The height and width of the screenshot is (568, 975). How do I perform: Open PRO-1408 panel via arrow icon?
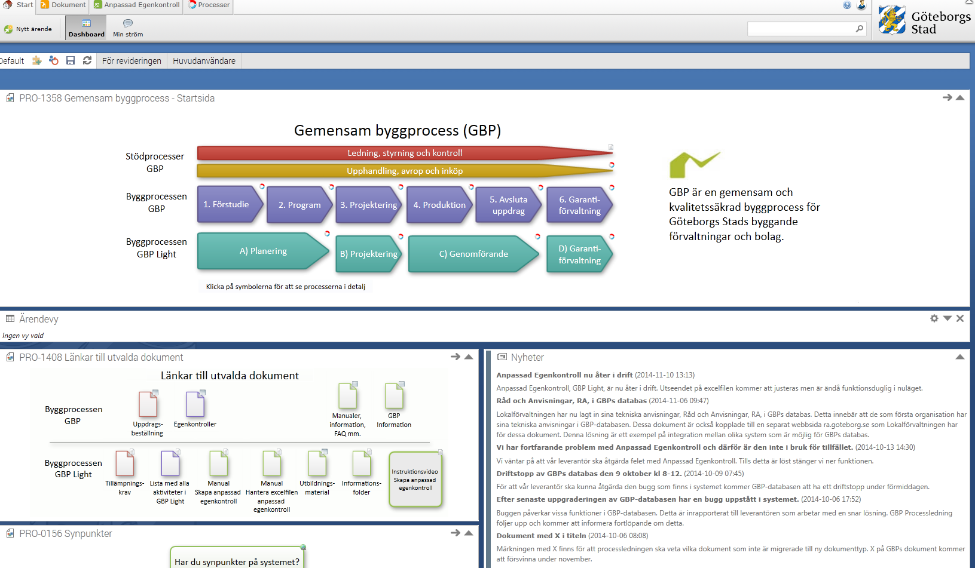coord(456,357)
